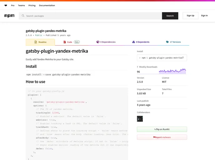Switch to the Code tab
This screenshot has height=160, width=215.
coord(72,42)
